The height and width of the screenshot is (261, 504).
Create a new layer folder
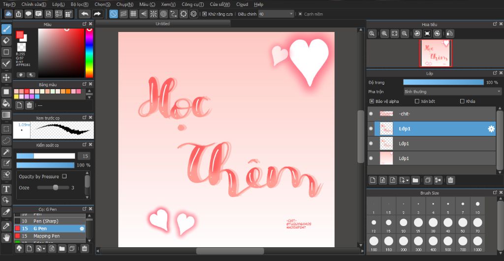point(415,180)
